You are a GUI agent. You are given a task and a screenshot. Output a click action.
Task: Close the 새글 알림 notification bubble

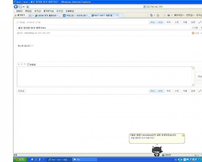tap(183, 135)
